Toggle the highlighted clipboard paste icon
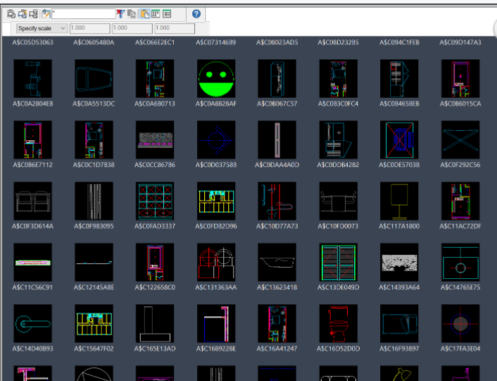The height and width of the screenshot is (381, 497). (145, 13)
